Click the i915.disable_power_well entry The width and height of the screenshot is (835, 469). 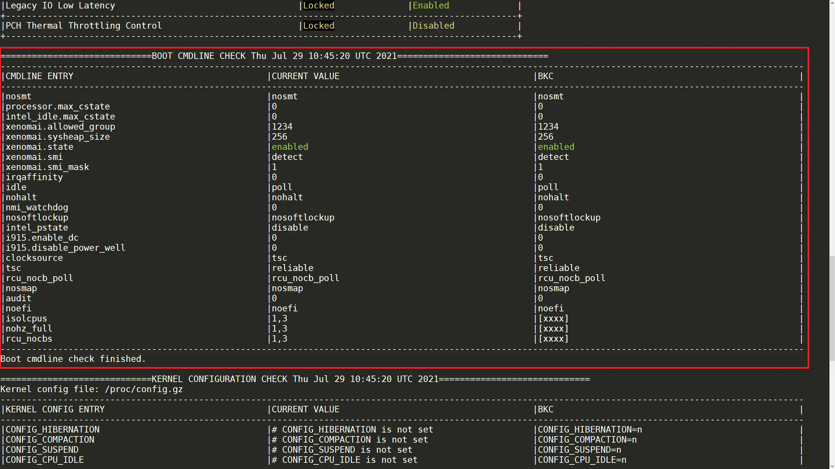(x=65, y=248)
